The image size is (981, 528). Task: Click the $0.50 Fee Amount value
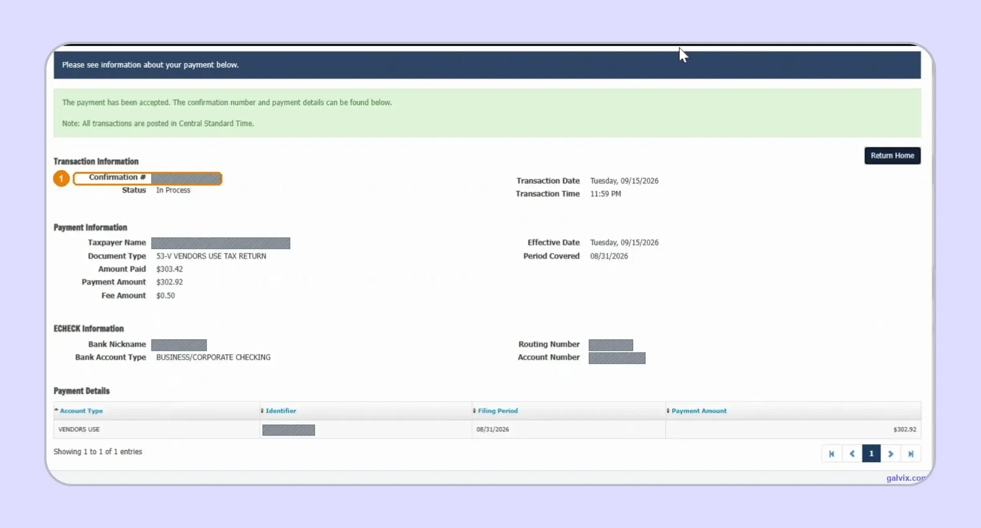pos(166,295)
